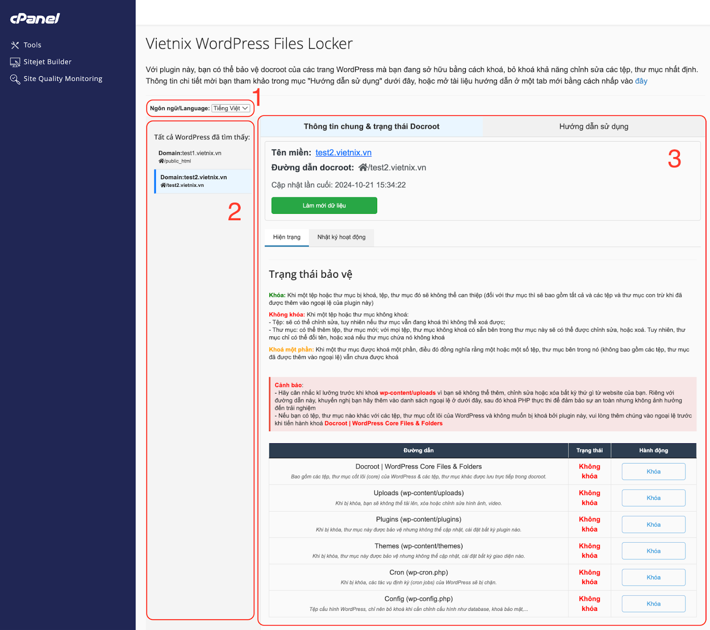Image resolution: width=710 pixels, height=630 pixels.
Task: Select Domain:test2.vietnix.vn in the list
Action: (x=203, y=181)
